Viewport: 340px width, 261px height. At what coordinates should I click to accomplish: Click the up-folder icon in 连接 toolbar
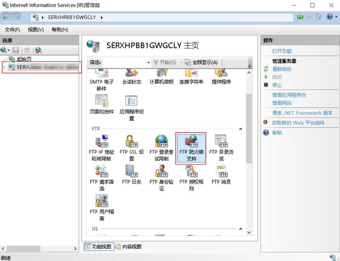coord(27,50)
